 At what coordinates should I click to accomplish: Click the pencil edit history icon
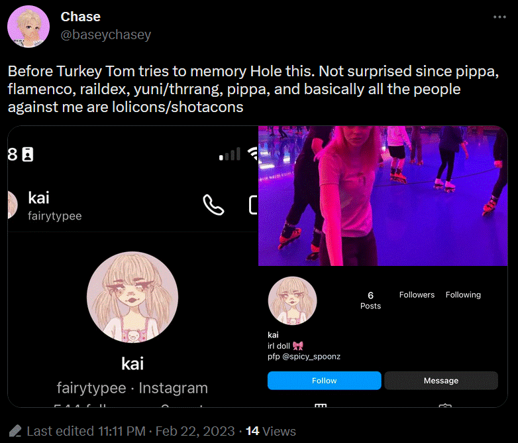pos(15,431)
